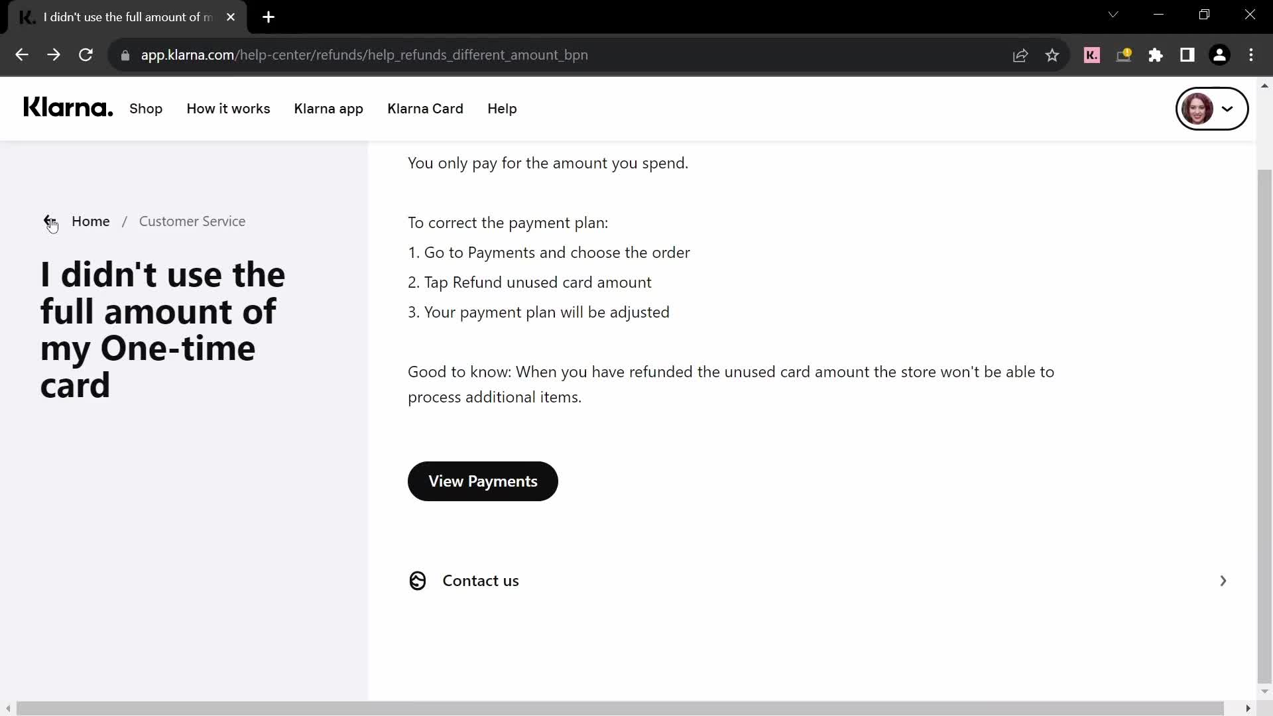Toggle the browser side panel
Screen dimensions: 1273x716
click(x=1187, y=55)
